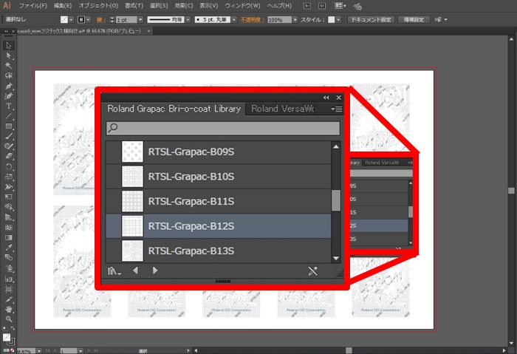The image size is (517, 354).
Task: Select the Line Segment tool
Action: (9, 116)
